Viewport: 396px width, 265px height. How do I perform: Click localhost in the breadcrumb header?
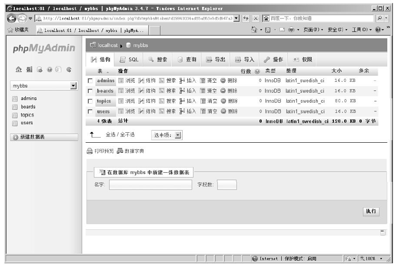coord(108,45)
